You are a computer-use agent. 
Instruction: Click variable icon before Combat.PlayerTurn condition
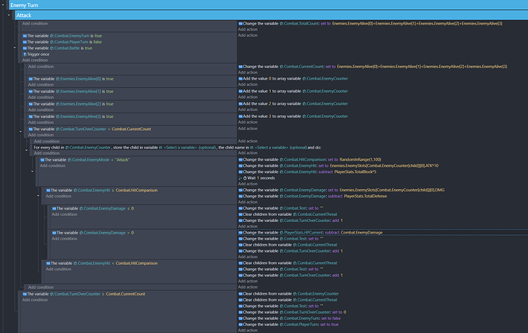tap(24, 42)
